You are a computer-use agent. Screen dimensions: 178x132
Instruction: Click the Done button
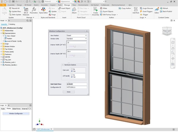tap(68, 92)
